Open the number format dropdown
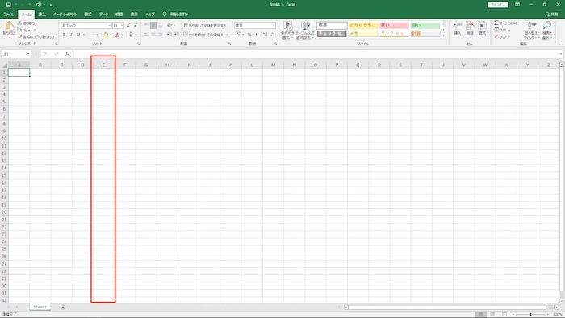Screen dimensions: 565x318 [273, 25]
